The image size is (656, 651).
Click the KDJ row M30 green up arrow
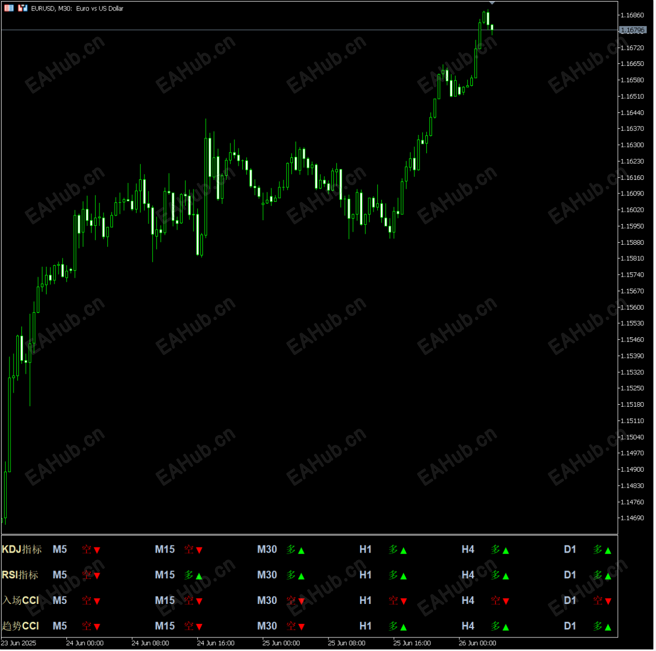301,550
